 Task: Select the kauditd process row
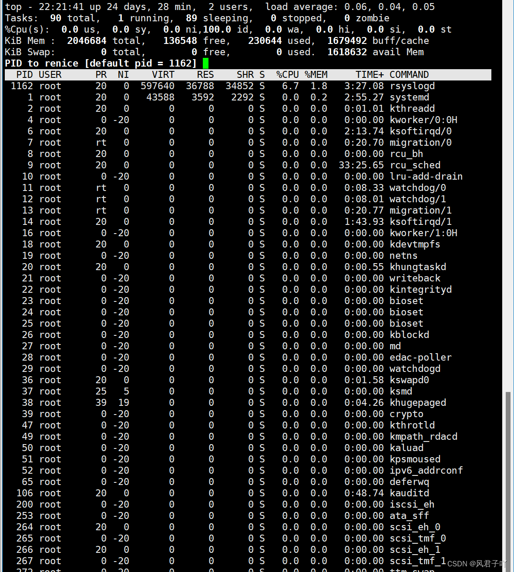click(x=218, y=493)
